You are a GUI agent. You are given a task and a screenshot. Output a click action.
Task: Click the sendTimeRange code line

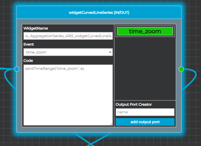pos(55,69)
